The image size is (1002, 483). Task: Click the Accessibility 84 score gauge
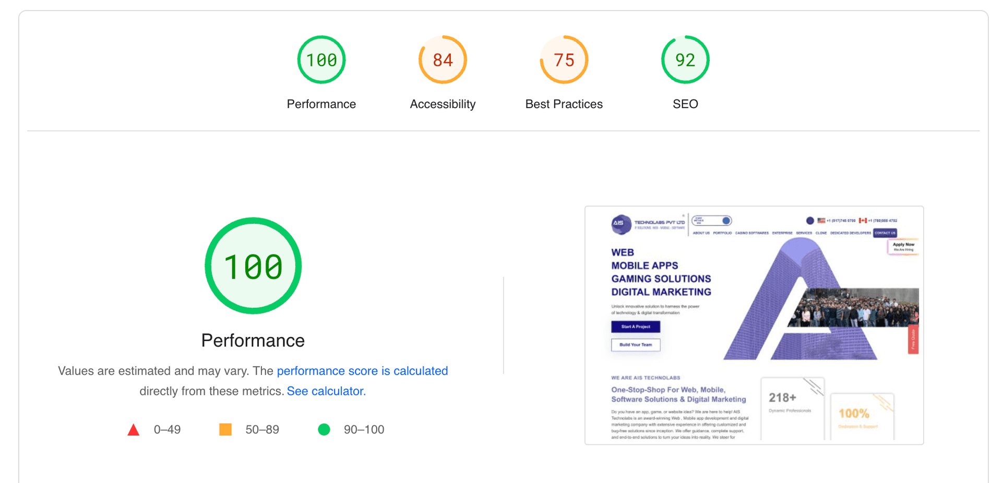click(442, 60)
